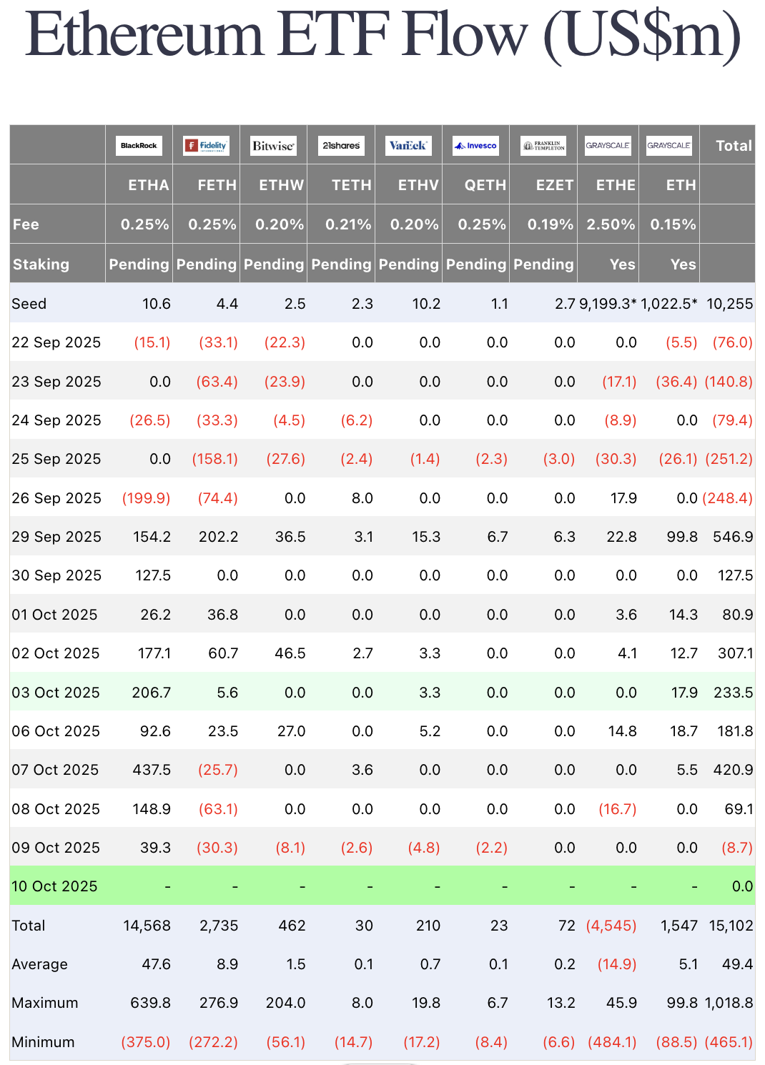Click the Staking row label

41,264
